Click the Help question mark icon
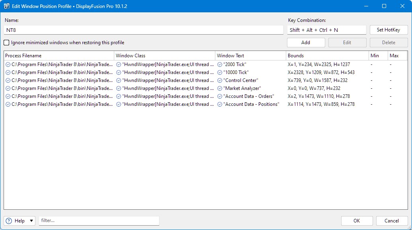 [x=9, y=221]
